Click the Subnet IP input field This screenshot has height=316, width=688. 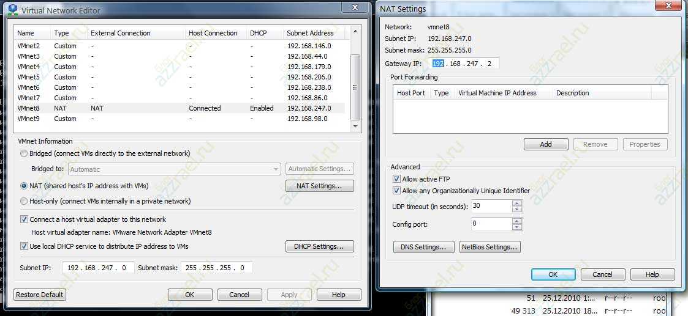[x=98, y=268]
